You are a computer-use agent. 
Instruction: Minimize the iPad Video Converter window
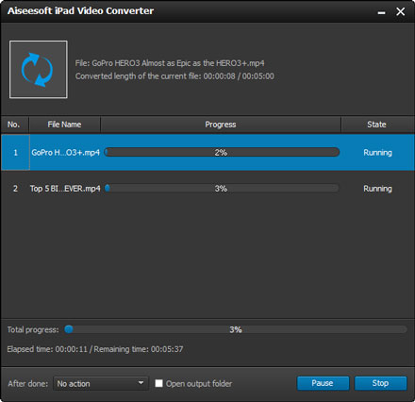point(381,12)
